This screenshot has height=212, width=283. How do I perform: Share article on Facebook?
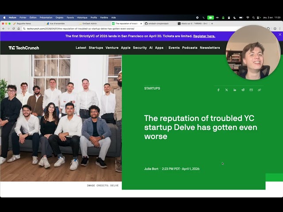point(218,90)
